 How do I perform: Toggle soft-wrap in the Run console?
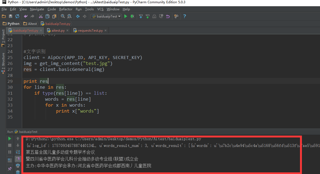[18, 152]
